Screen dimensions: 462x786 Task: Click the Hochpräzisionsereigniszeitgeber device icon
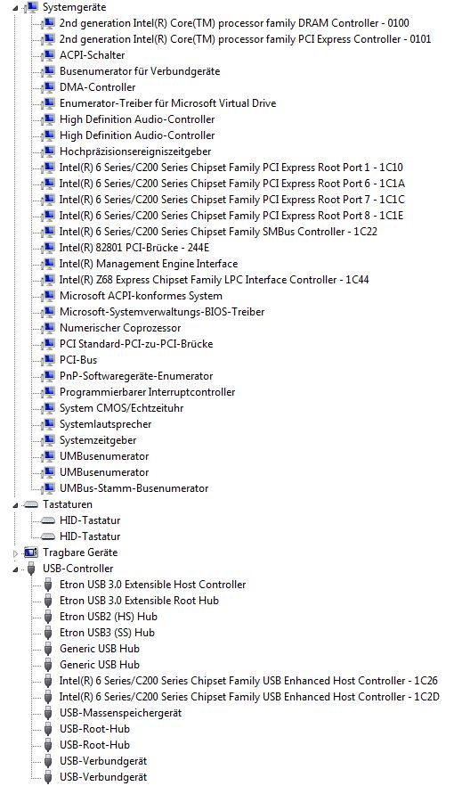point(48,151)
